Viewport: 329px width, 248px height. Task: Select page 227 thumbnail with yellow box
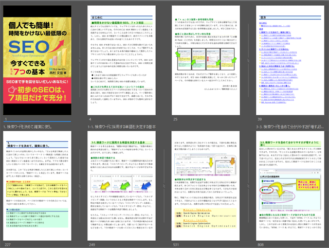tap(37, 186)
